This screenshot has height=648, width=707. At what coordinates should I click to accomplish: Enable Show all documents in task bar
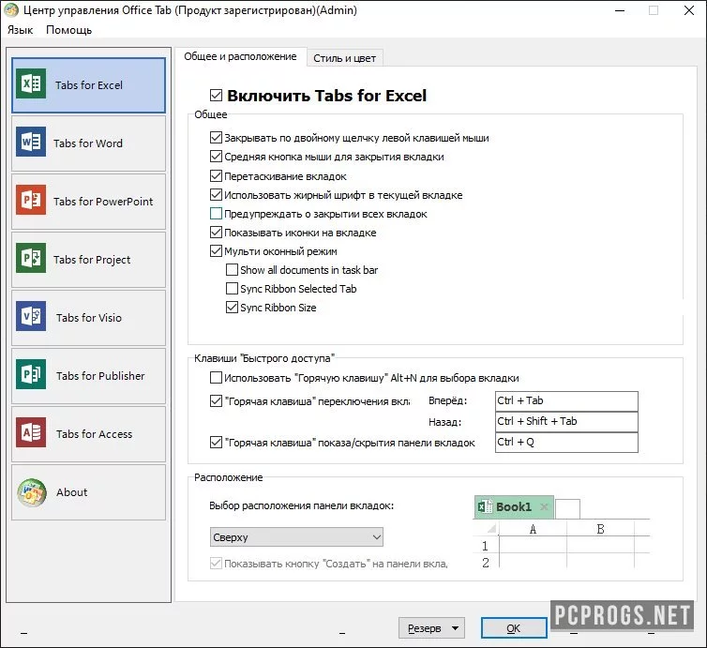[232, 270]
